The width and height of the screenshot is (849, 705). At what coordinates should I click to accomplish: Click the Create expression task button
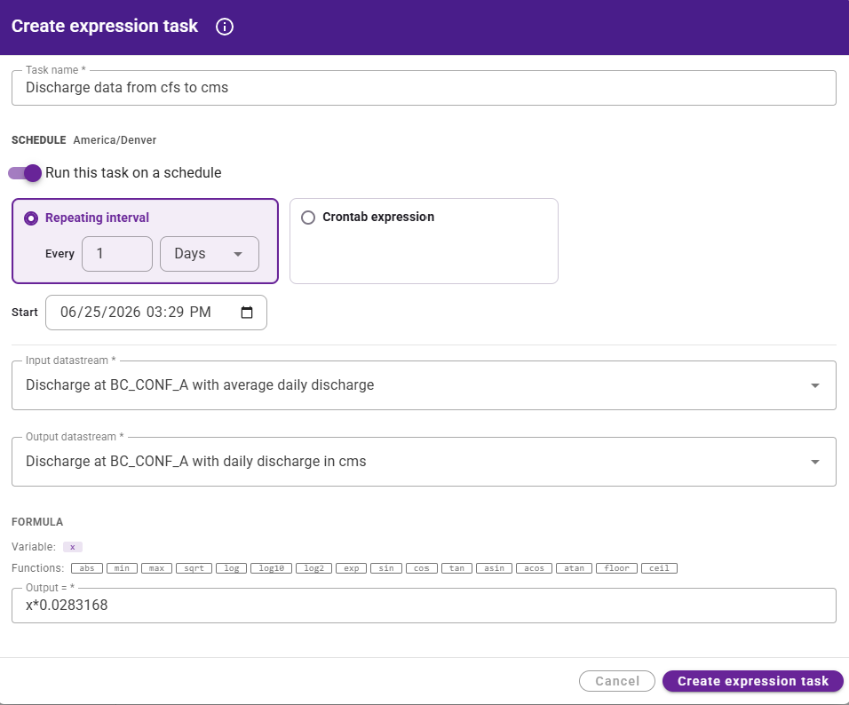(x=753, y=681)
